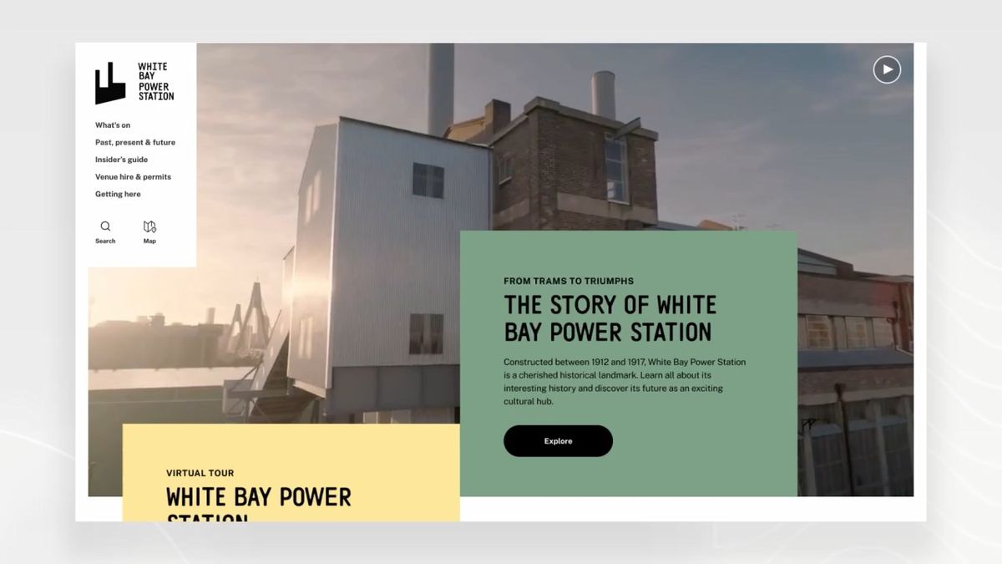Image resolution: width=1002 pixels, height=564 pixels.
Task: Click the Search label under the sidebar icon
Action: coord(105,241)
